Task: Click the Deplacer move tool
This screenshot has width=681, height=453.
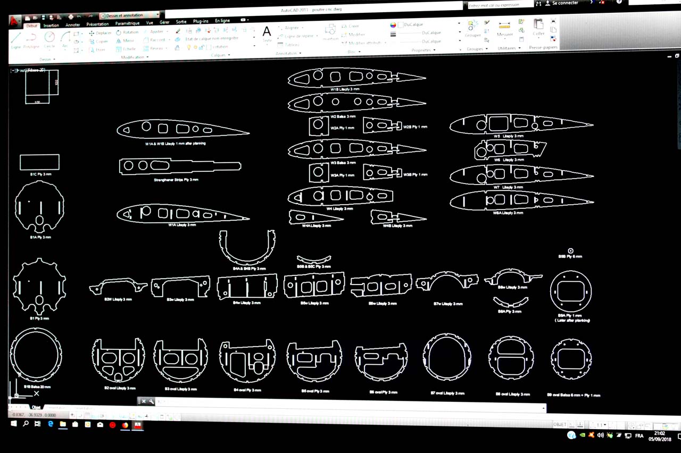Action: click(100, 33)
